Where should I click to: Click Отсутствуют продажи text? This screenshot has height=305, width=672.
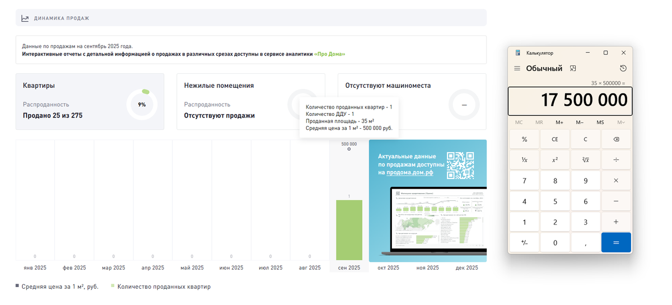pos(220,116)
